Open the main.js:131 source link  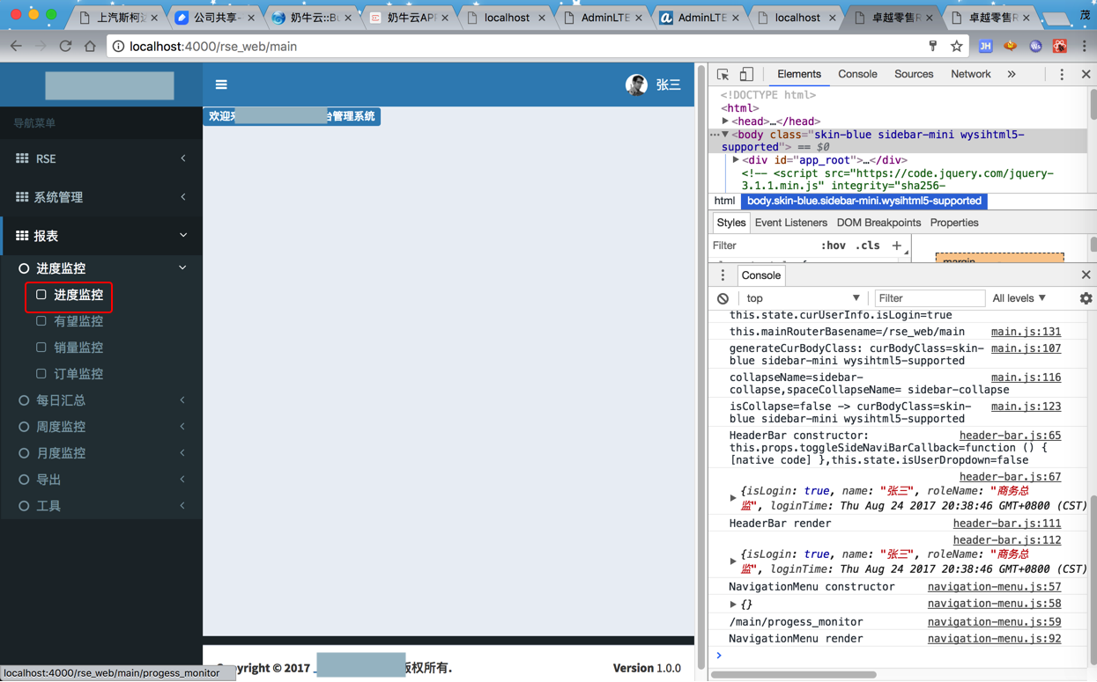1026,332
